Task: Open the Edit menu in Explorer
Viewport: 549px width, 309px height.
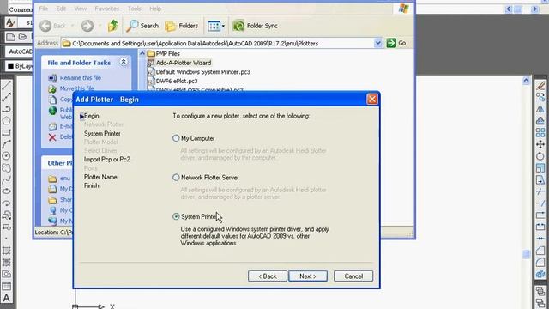Action: tap(61, 9)
